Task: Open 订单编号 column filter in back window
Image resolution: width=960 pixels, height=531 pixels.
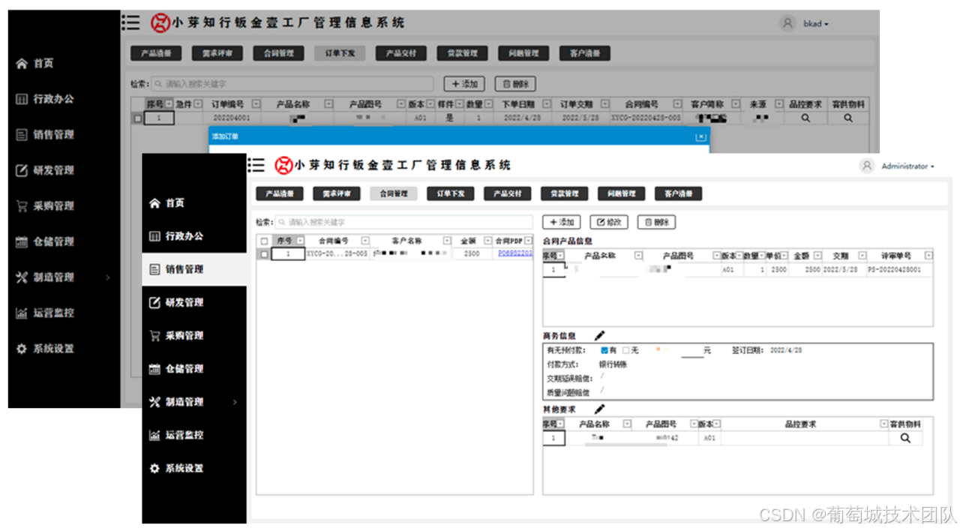Action: point(256,104)
